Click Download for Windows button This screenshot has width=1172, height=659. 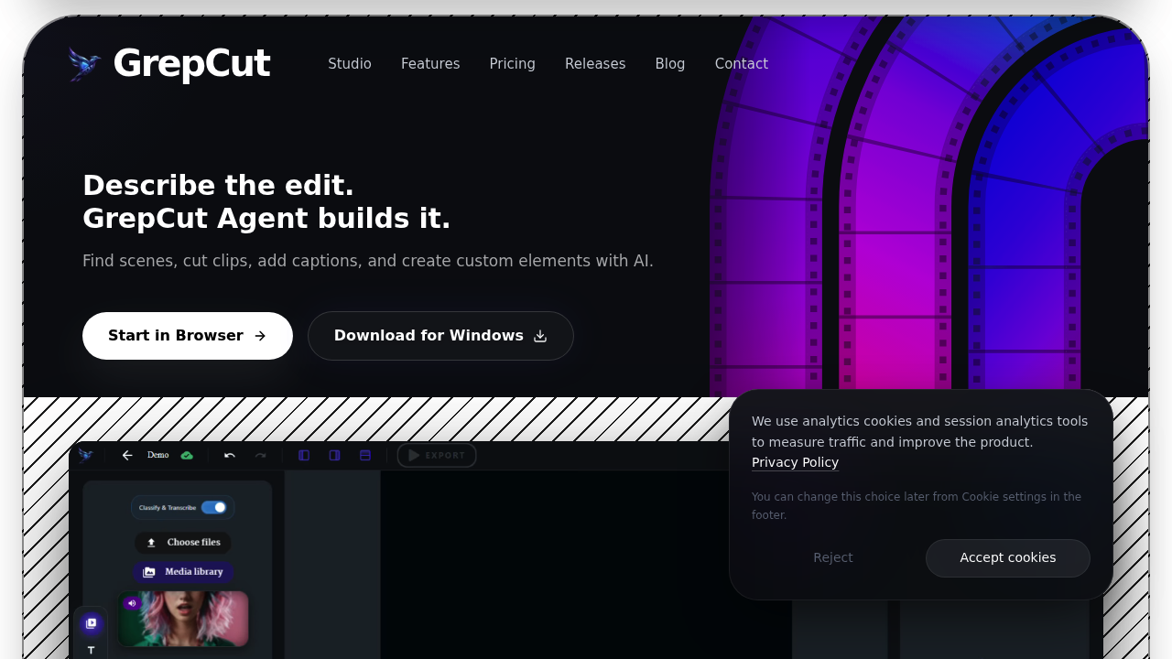point(440,336)
